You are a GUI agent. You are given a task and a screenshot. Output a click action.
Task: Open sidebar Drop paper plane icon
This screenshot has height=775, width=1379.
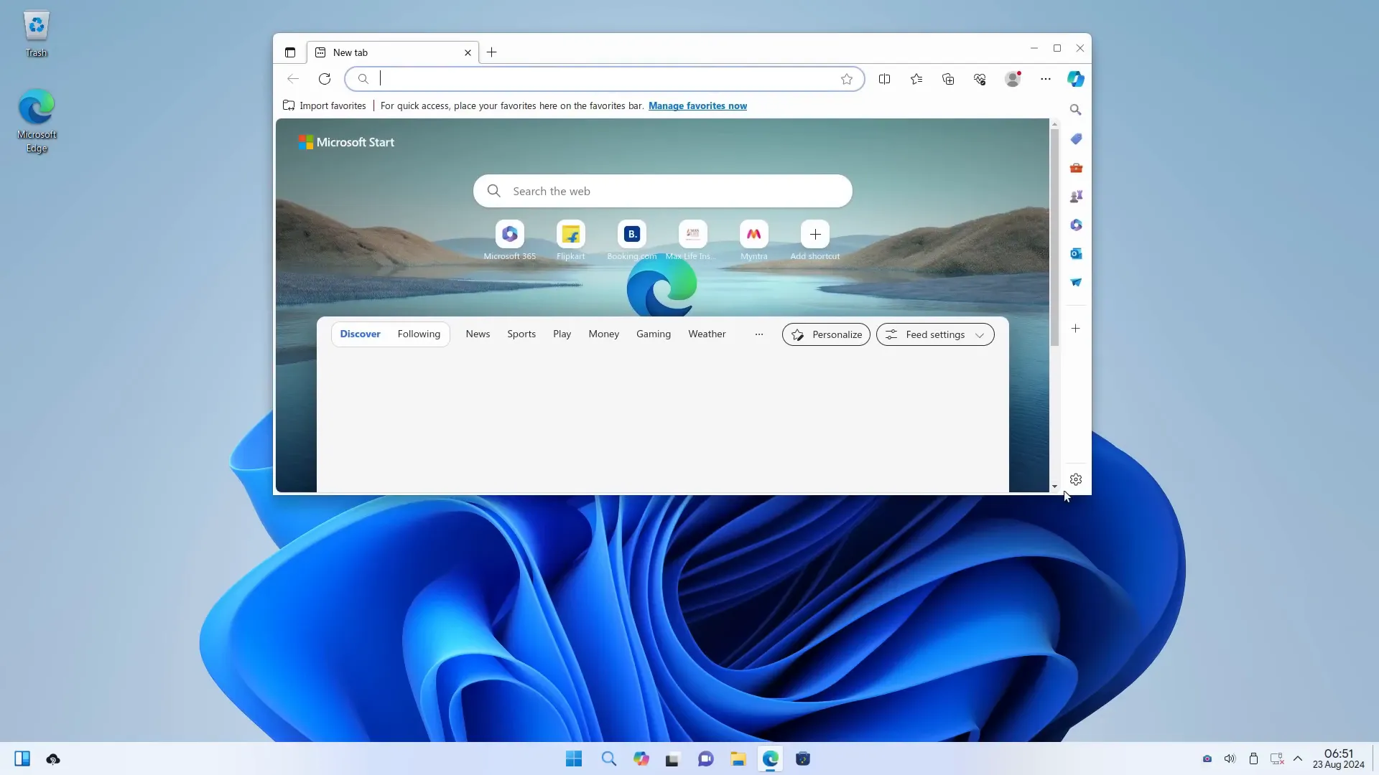click(1076, 282)
